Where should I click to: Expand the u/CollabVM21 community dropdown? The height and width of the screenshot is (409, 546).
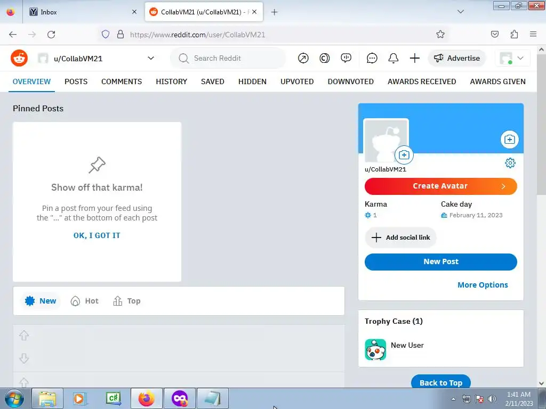tap(151, 58)
